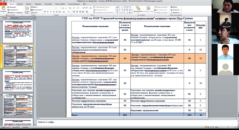The width and height of the screenshot is (239, 130).
Task: Switch to the Структура (Outline) pane tab
Action: pos(15,18)
